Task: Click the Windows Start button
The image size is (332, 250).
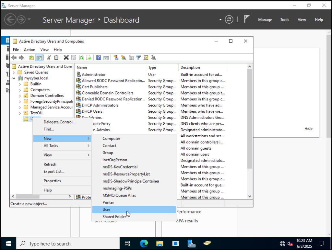Action: click(8, 244)
